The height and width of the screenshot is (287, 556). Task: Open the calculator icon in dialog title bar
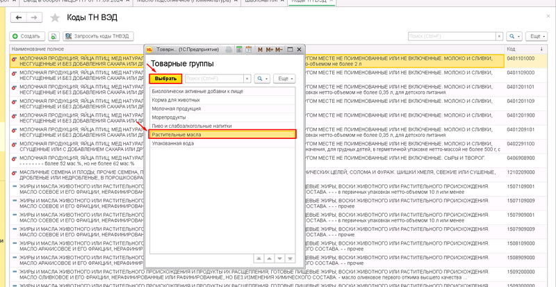(x=239, y=49)
